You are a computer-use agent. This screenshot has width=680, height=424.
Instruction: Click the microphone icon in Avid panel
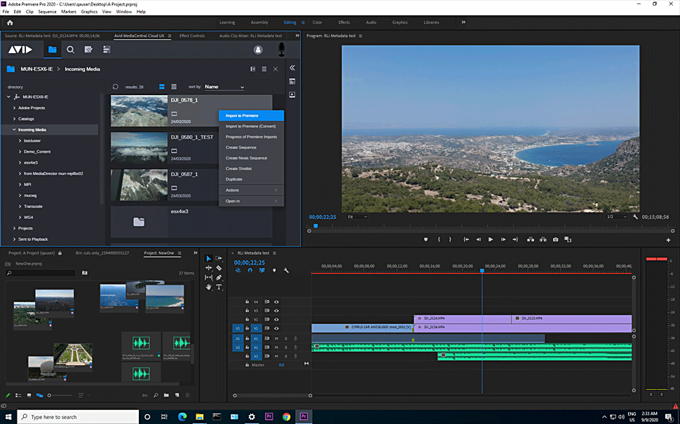click(x=281, y=49)
